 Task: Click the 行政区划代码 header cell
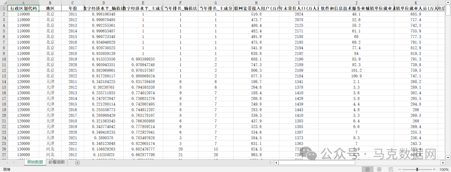tap(23, 8)
